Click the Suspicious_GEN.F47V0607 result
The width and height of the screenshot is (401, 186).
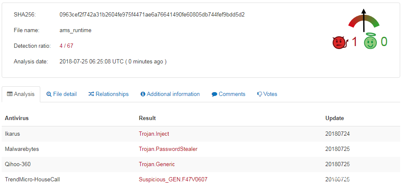[x=173, y=179]
